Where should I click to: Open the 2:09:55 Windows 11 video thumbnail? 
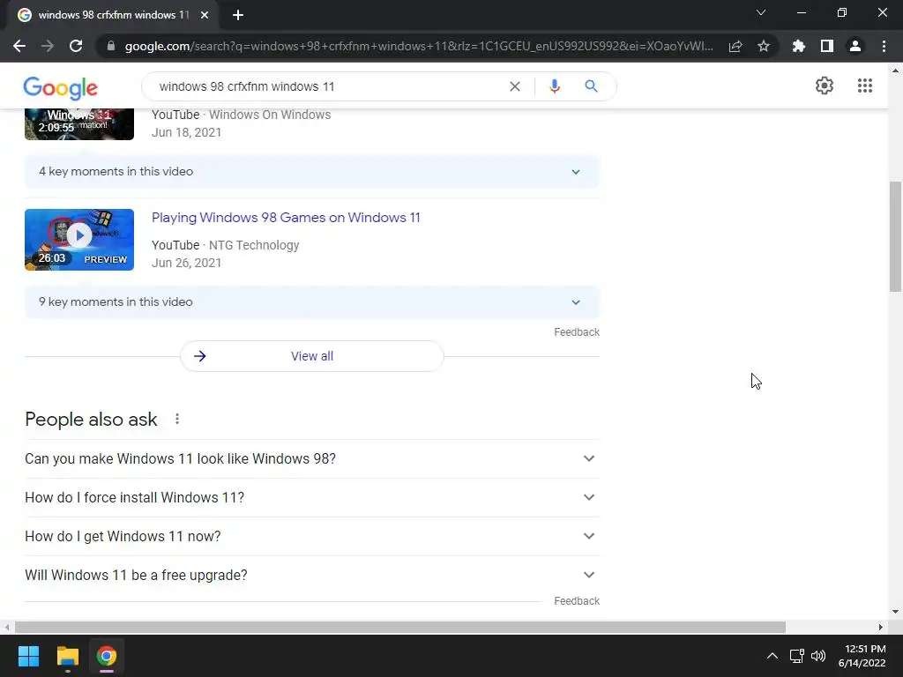point(79,123)
